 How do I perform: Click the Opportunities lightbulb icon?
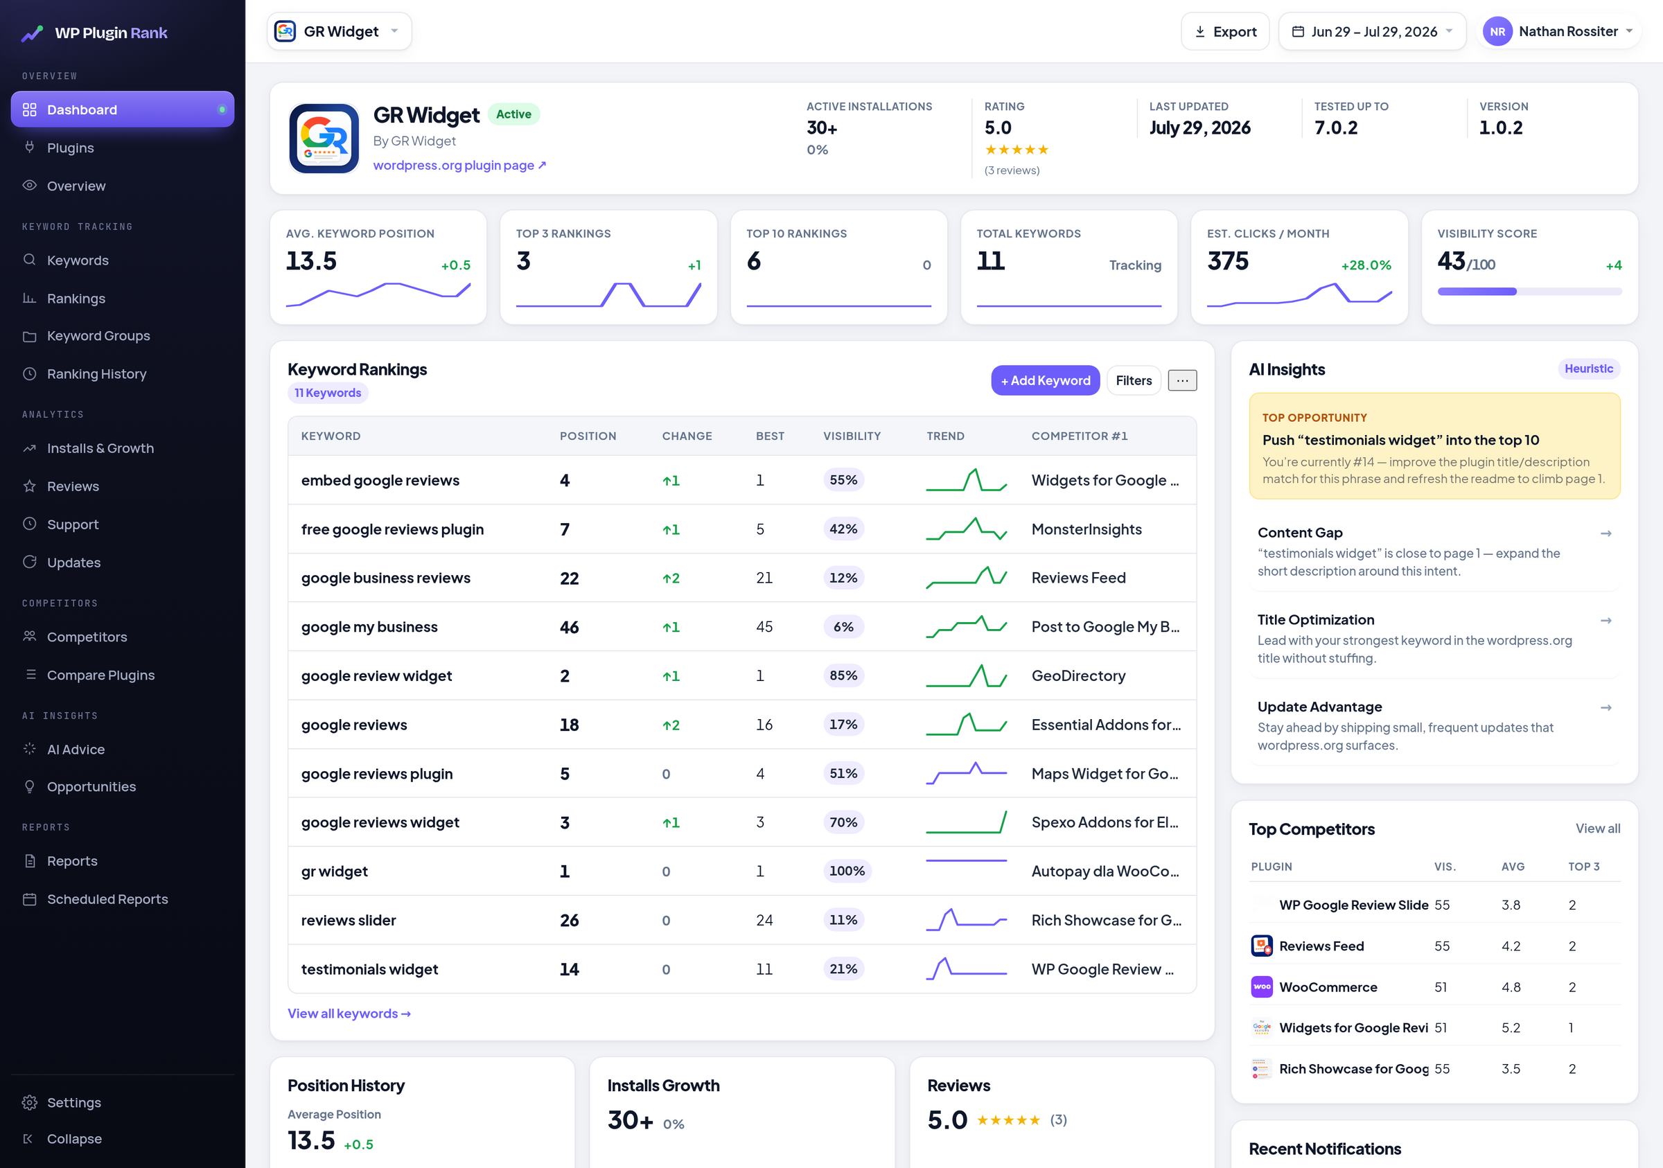[30, 786]
